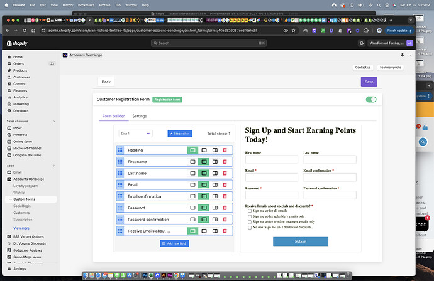Delete the Heading field
The image size is (434, 281).
point(225,150)
